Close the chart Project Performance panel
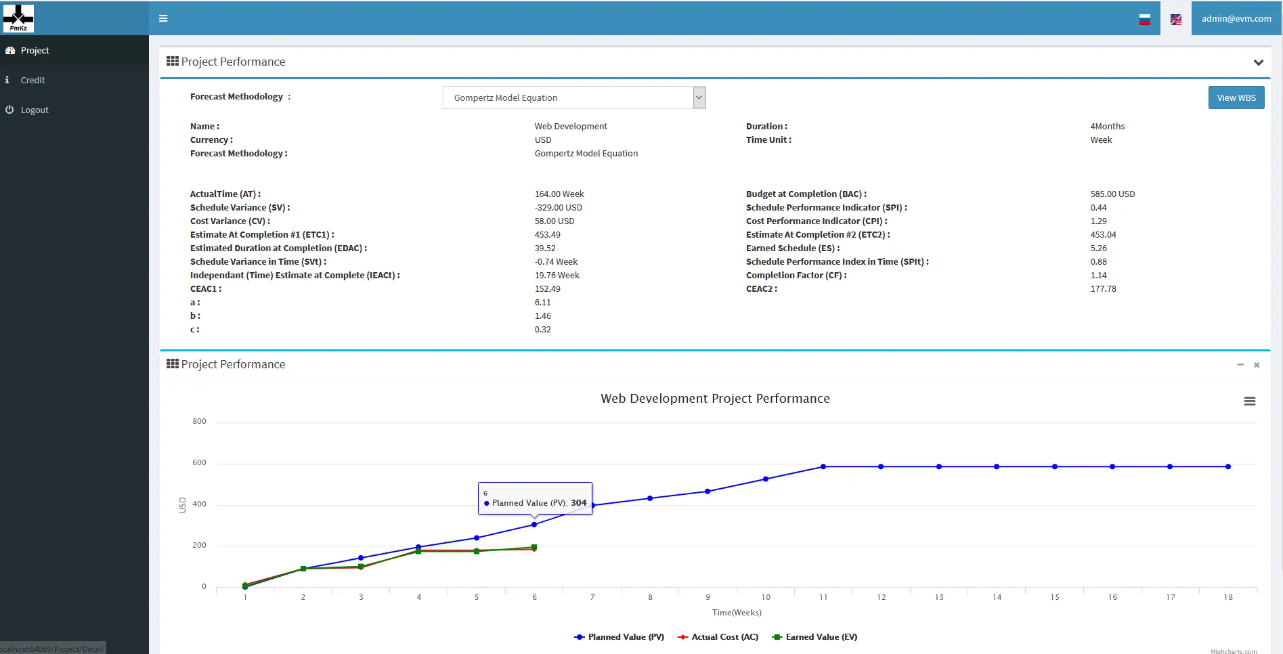Image resolution: width=1283 pixels, height=654 pixels. click(x=1257, y=365)
